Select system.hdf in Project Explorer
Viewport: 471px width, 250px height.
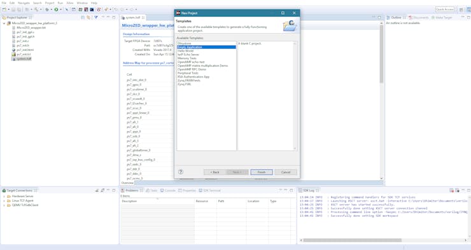coord(24,59)
